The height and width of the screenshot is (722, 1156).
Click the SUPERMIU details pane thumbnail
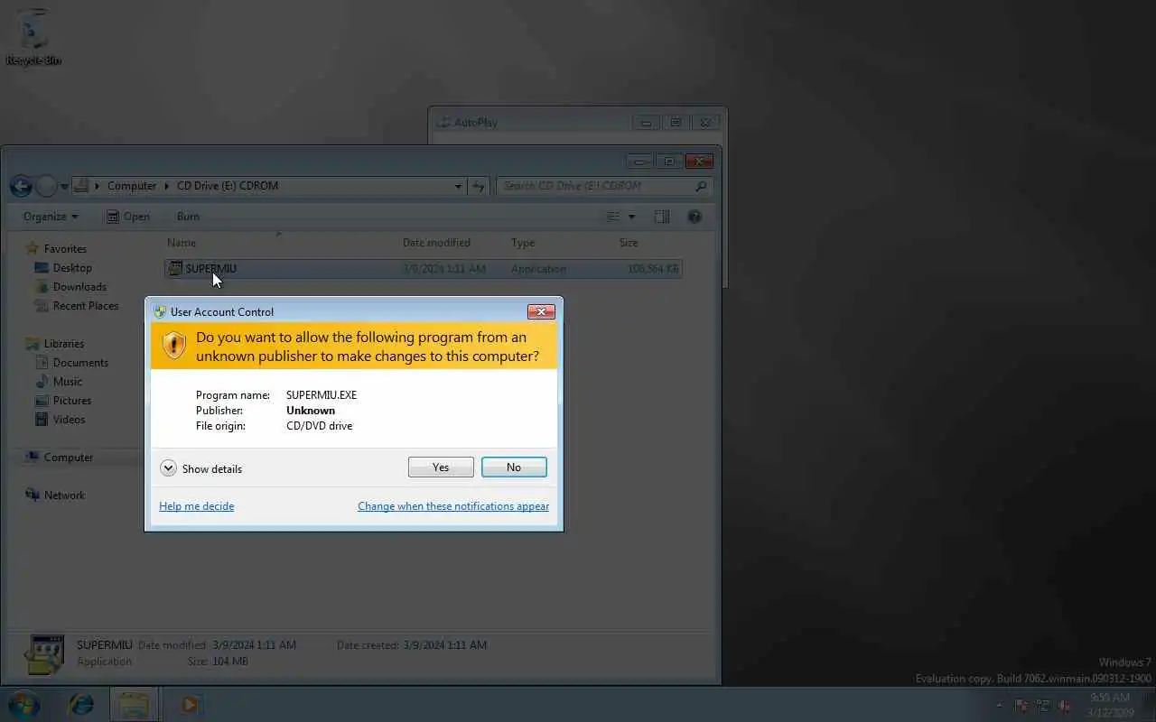pos(43,655)
